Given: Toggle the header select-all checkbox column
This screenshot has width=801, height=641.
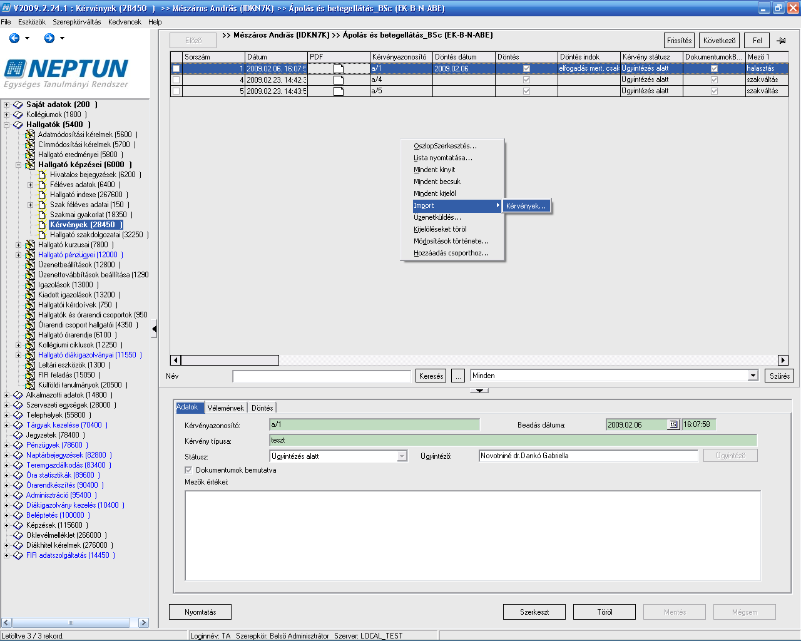Looking at the screenshot, I should pyautogui.click(x=176, y=57).
